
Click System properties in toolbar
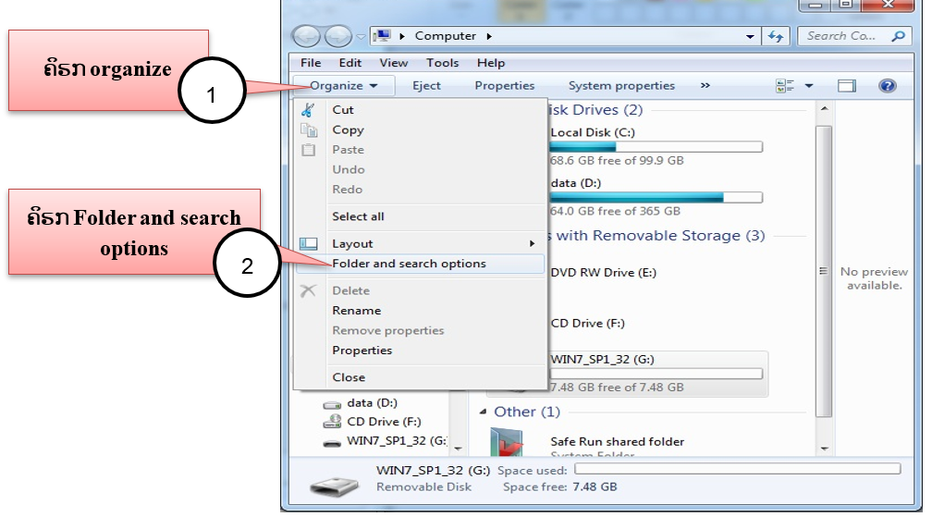point(621,86)
